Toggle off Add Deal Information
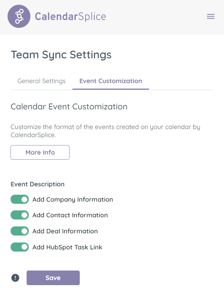This screenshot has height=303, width=224. (x=19, y=231)
